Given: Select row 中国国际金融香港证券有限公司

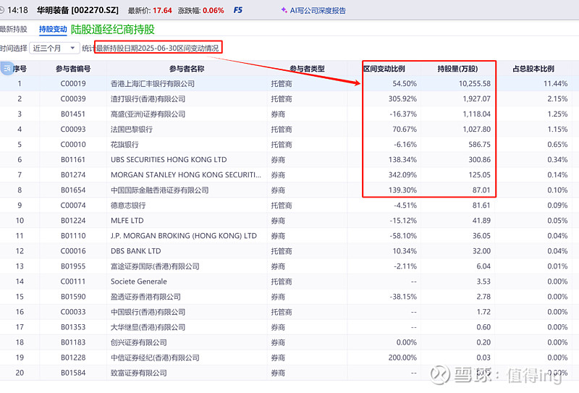Looking at the screenshot, I should 289,190.
